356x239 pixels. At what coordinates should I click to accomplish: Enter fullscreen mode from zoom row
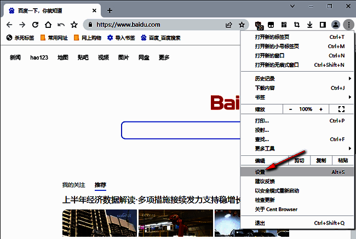[x=342, y=109]
